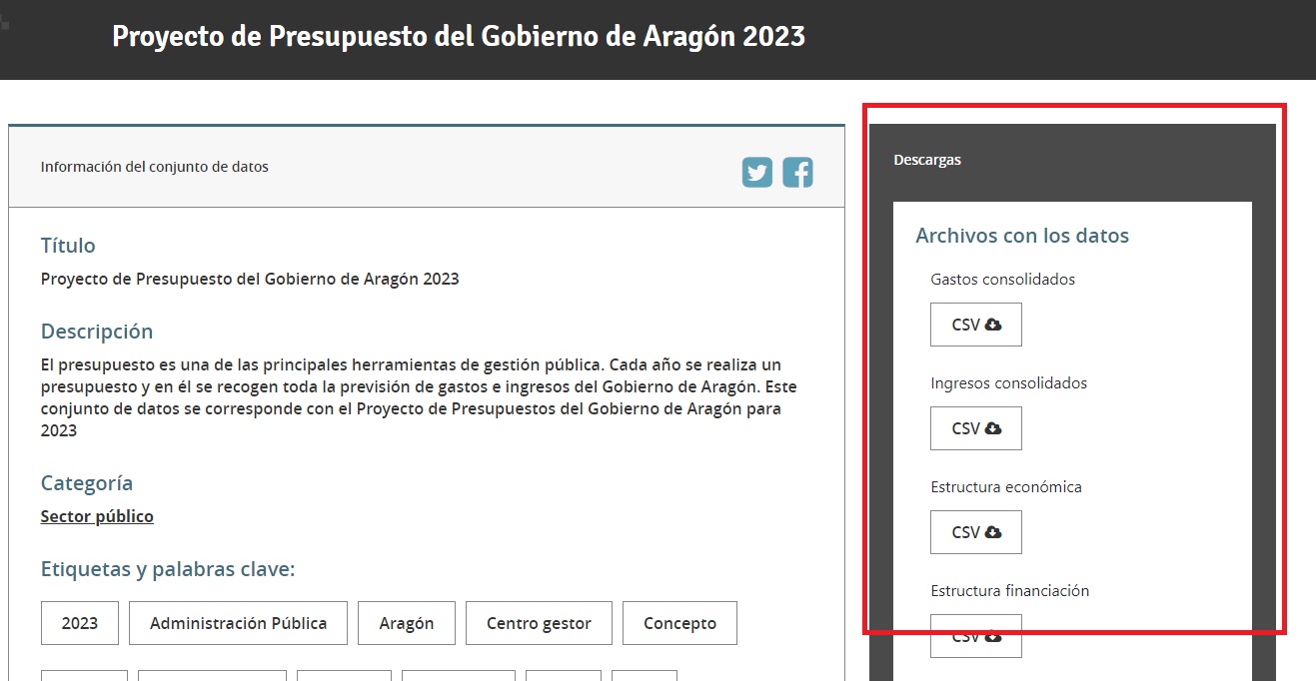Select the Administración Pública tag
The image size is (1316, 681).
[x=238, y=623]
